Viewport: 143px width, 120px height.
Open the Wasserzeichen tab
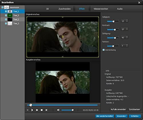coord(101,9)
